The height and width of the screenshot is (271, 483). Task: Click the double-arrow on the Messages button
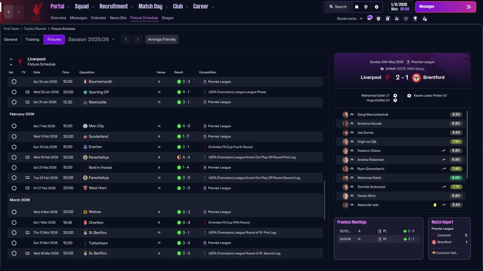(x=469, y=7)
